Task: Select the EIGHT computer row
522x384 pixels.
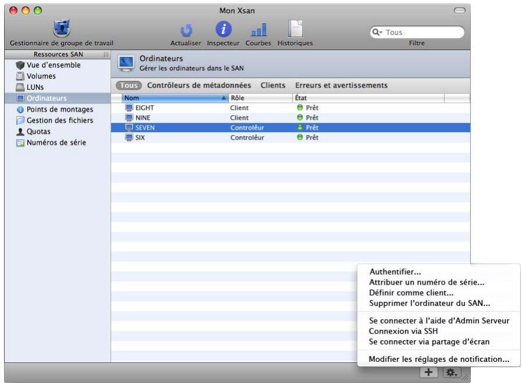Action: [x=290, y=108]
